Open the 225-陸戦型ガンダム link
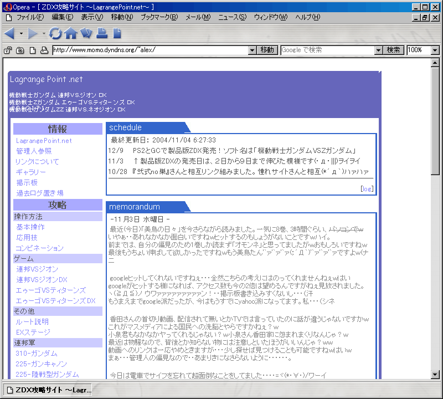The image size is (443, 399). (x=47, y=375)
